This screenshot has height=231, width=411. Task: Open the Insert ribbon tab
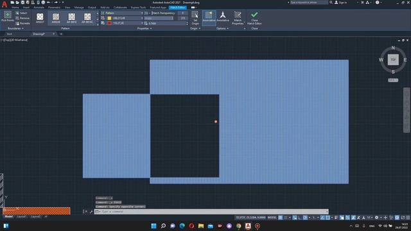pyautogui.click(x=26, y=8)
